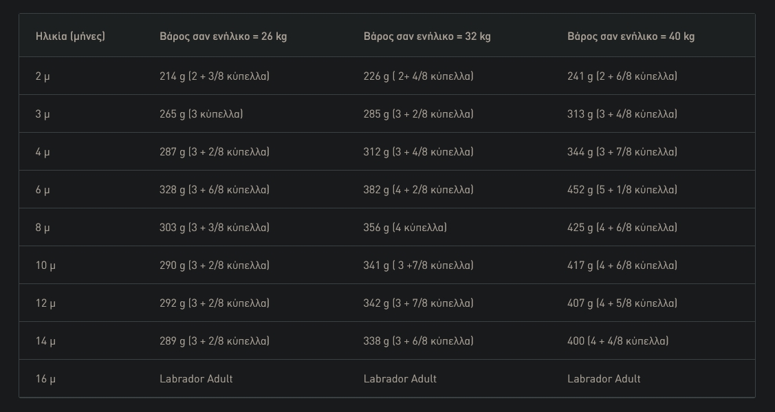Click the cell 400 (4 + 4/8 κύπελλα)
The width and height of the screenshot is (775, 412).
pyautogui.click(x=618, y=341)
